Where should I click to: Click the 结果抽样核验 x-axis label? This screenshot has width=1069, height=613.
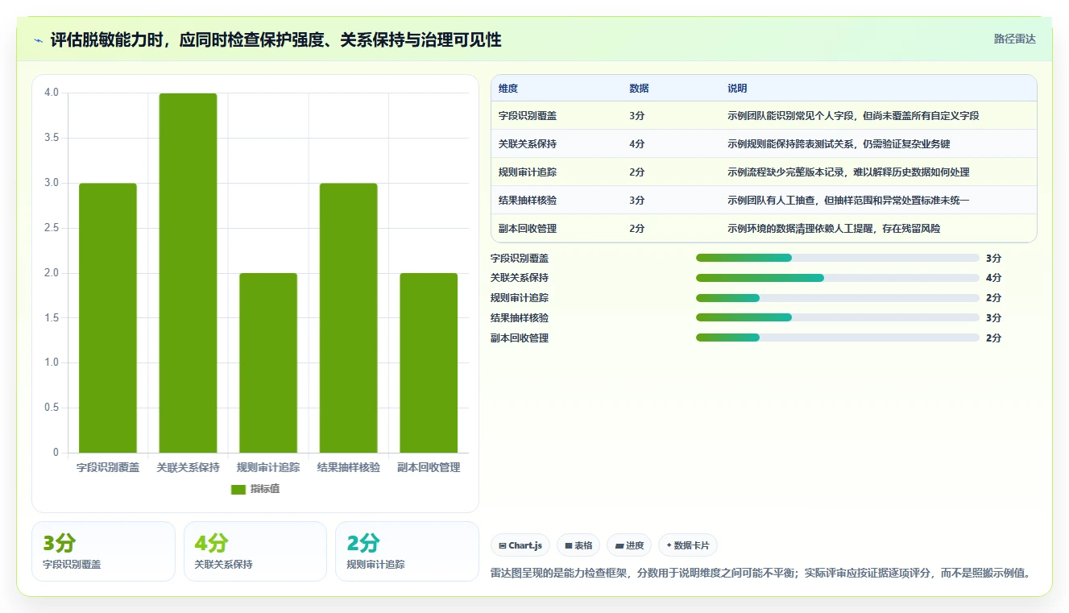(349, 467)
